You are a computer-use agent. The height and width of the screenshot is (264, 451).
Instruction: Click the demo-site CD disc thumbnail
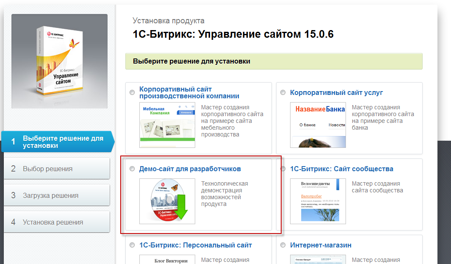[x=167, y=201]
